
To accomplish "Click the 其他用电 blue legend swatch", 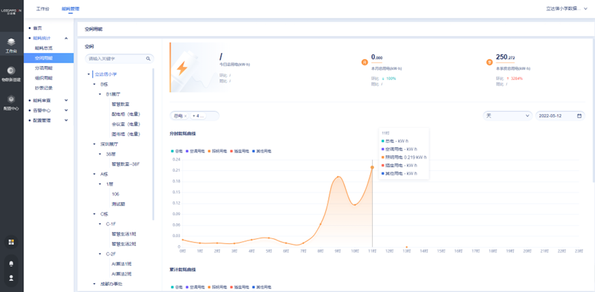I will [x=255, y=150].
